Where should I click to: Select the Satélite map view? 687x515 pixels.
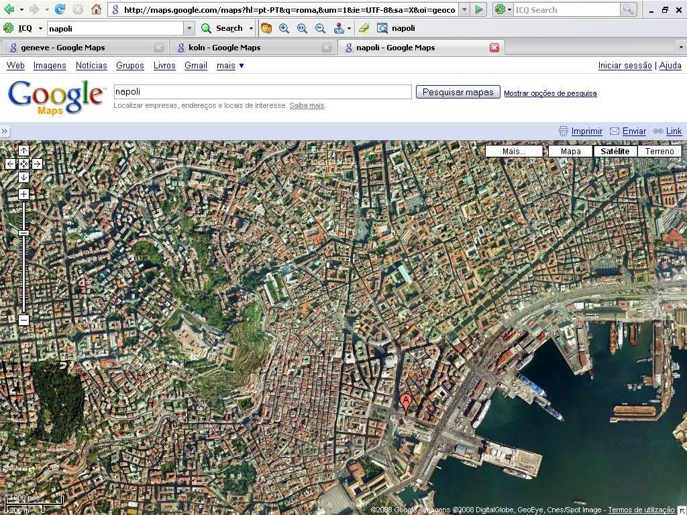coord(615,151)
